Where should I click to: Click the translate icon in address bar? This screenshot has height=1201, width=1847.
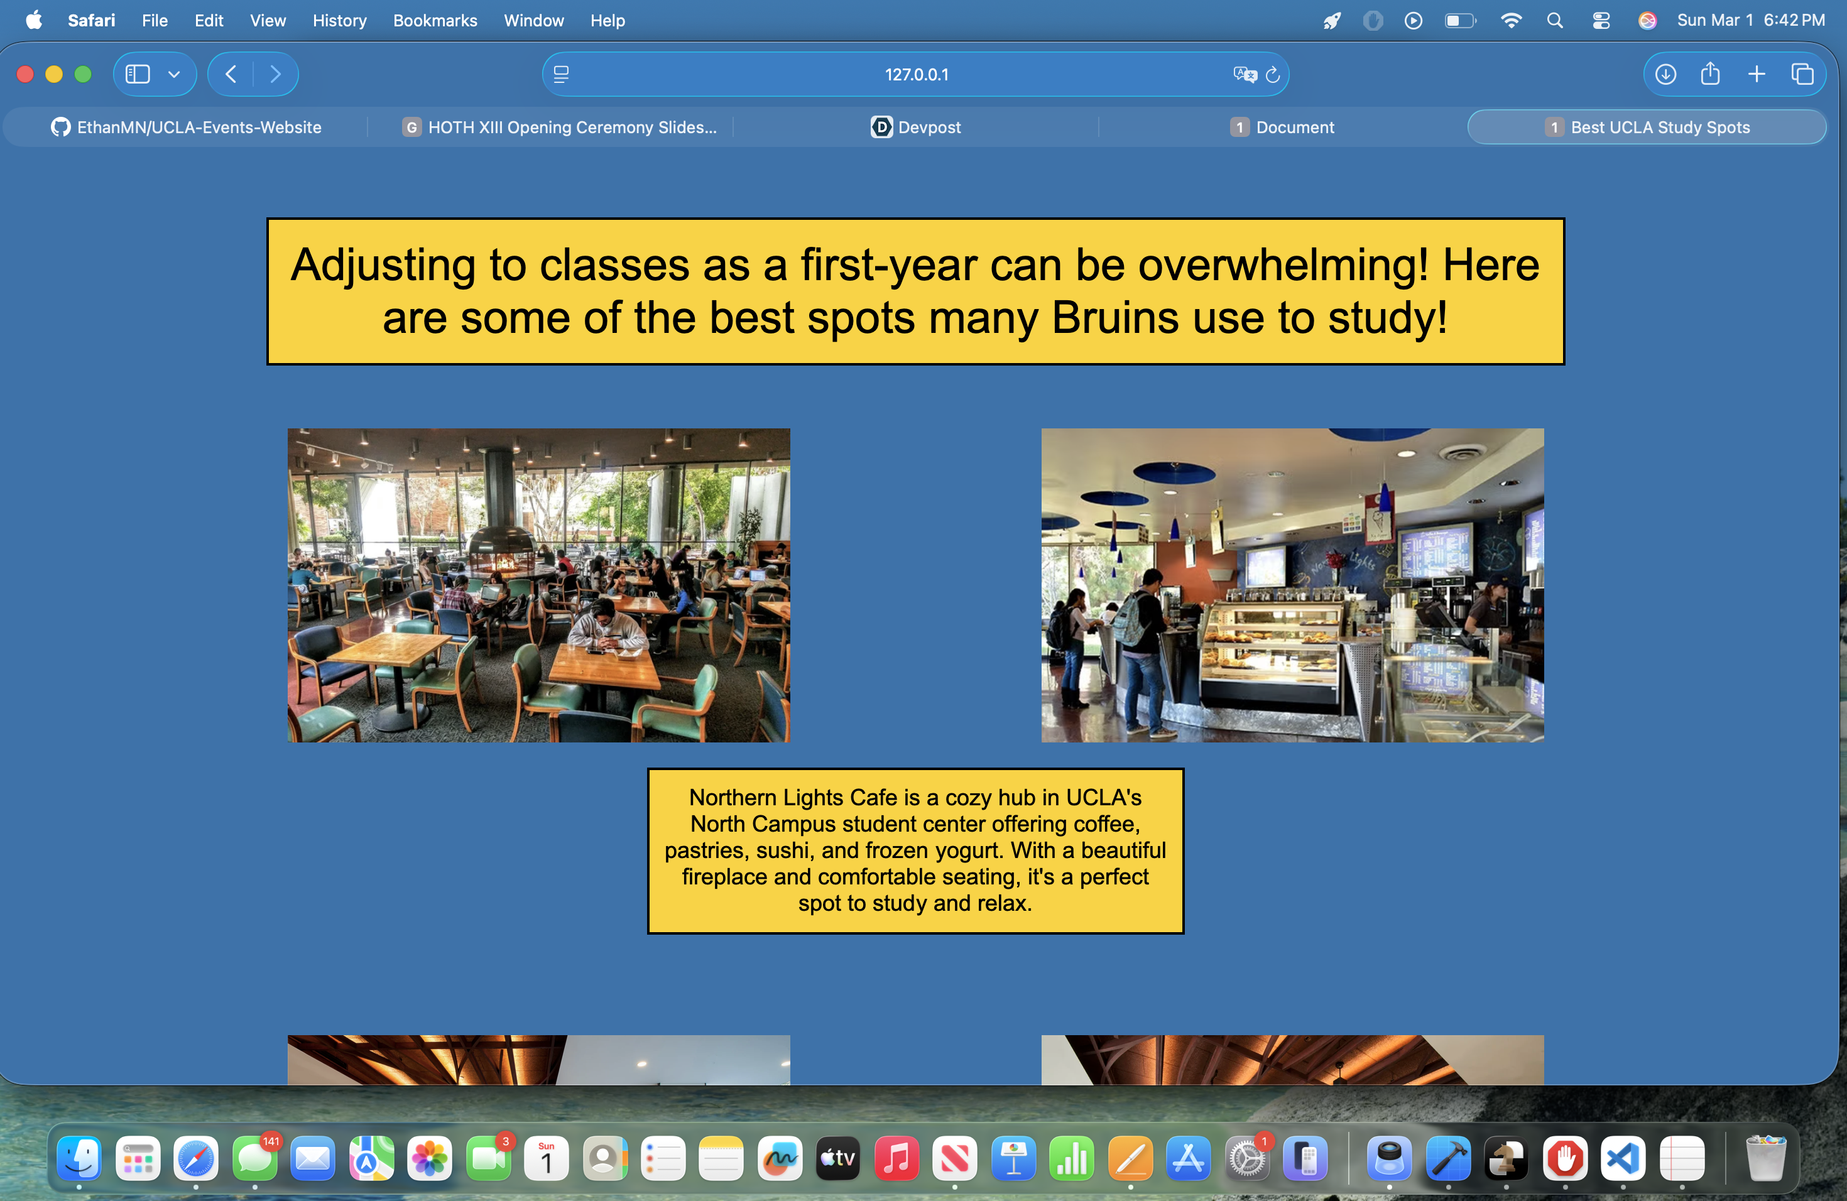(x=1244, y=75)
